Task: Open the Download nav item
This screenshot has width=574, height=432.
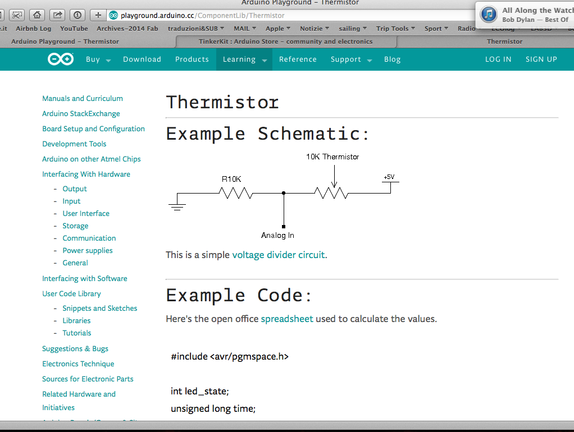Action: 142,59
